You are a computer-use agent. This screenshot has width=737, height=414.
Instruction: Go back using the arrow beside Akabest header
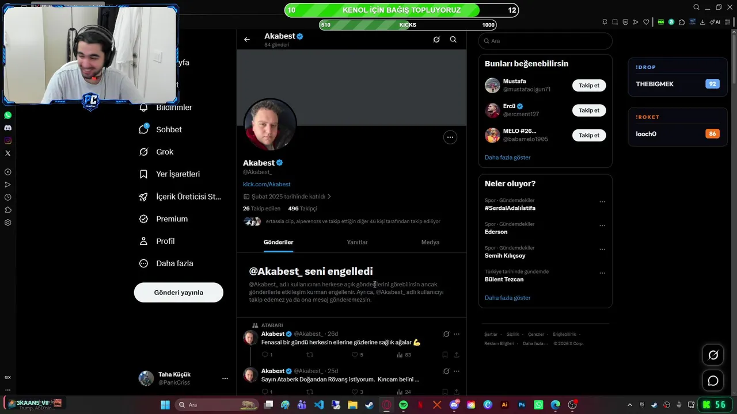(x=247, y=40)
